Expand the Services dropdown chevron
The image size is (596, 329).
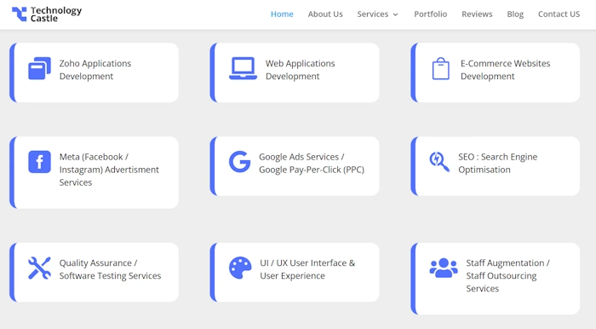(x=396, y=14)
